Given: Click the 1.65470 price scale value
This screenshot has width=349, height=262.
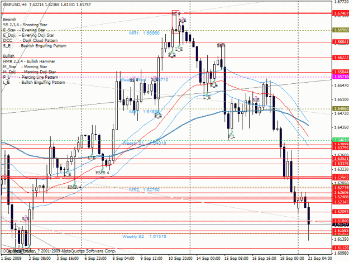Looking at the screenshot, I should [x=341, y=85].
